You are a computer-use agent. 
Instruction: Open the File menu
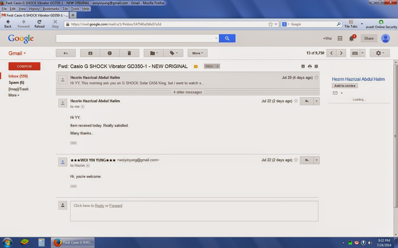click(4, 9)
